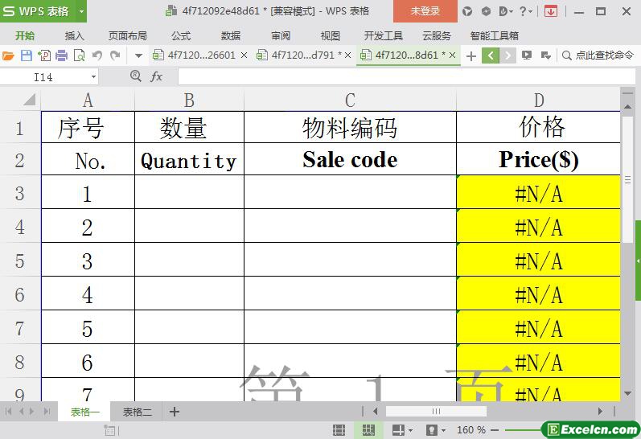641x439 pixels.
Task: Click into the formula bar input
Action: [x=406, y=77]
